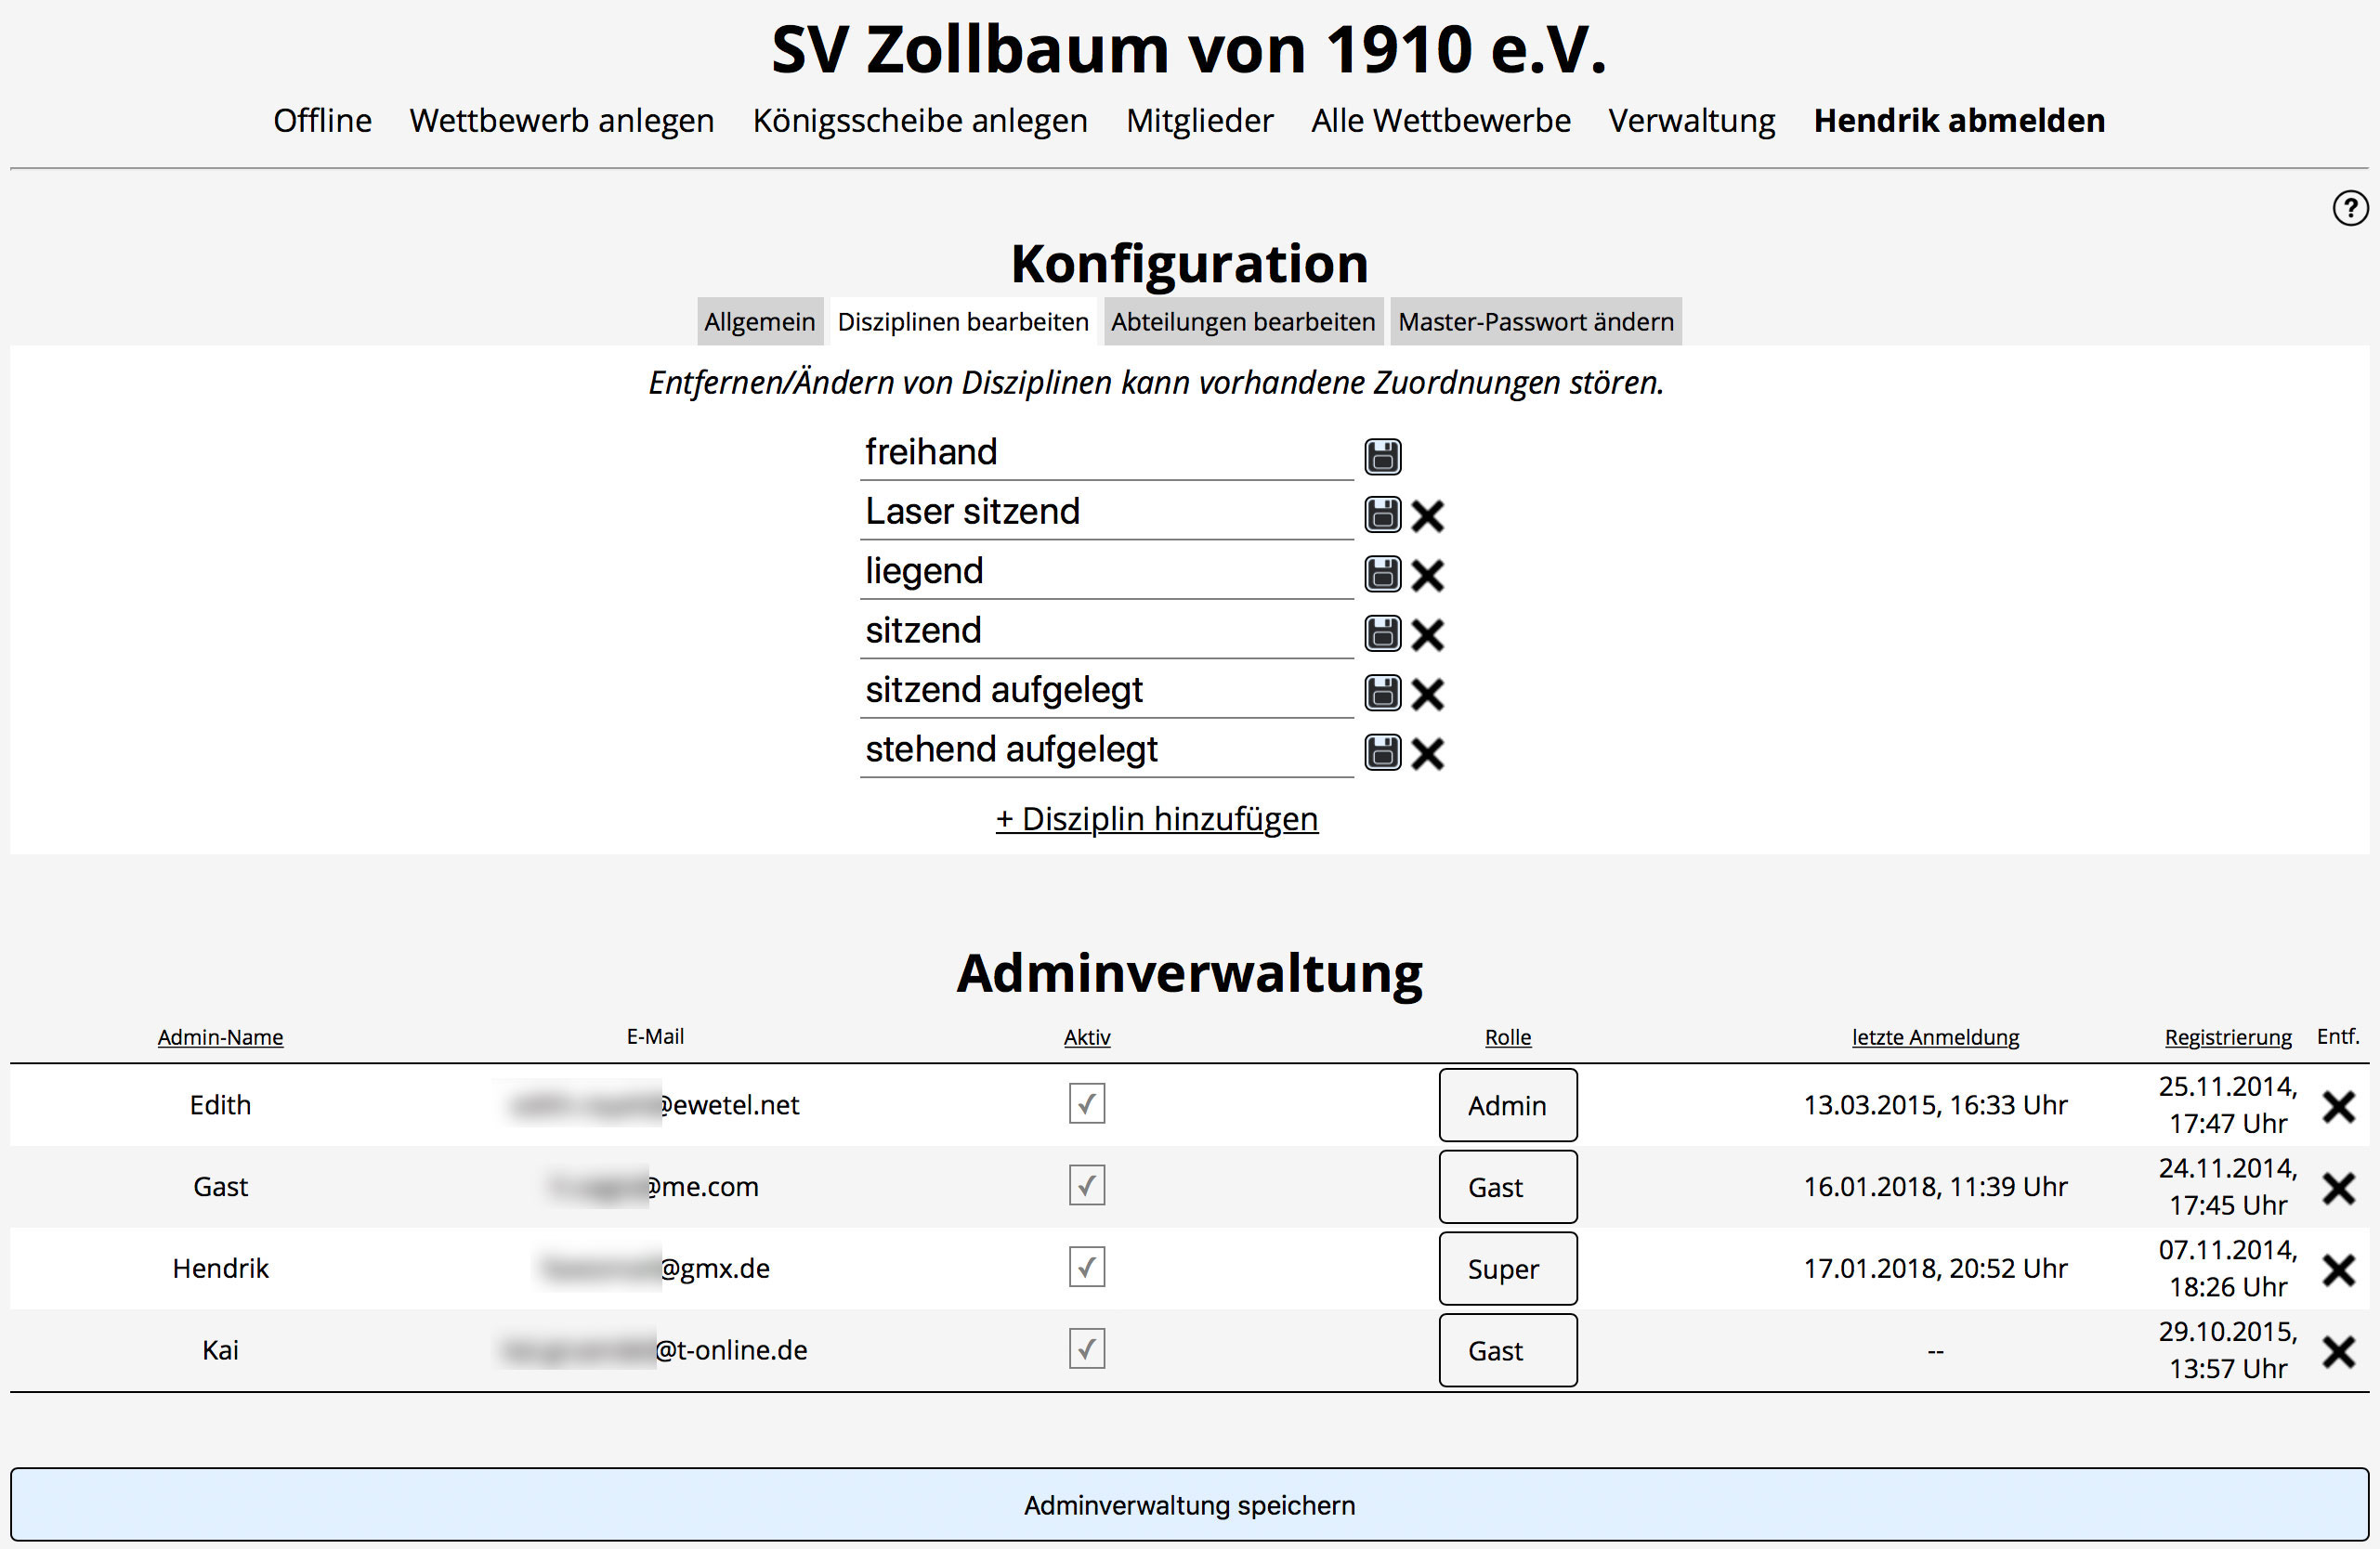Open the Mitglieder menu item
This screenshot has width=2380, height=1549.
1198,120
